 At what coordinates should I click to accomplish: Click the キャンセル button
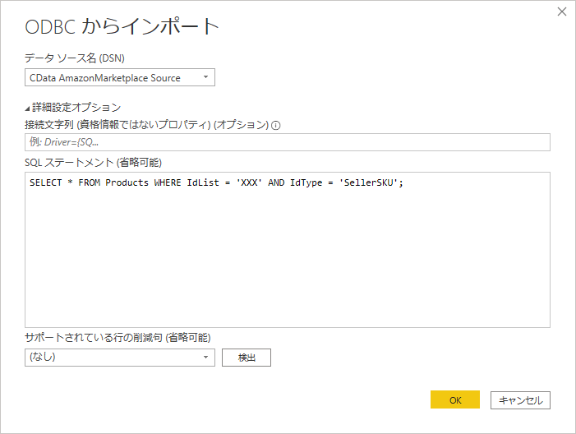520,399
